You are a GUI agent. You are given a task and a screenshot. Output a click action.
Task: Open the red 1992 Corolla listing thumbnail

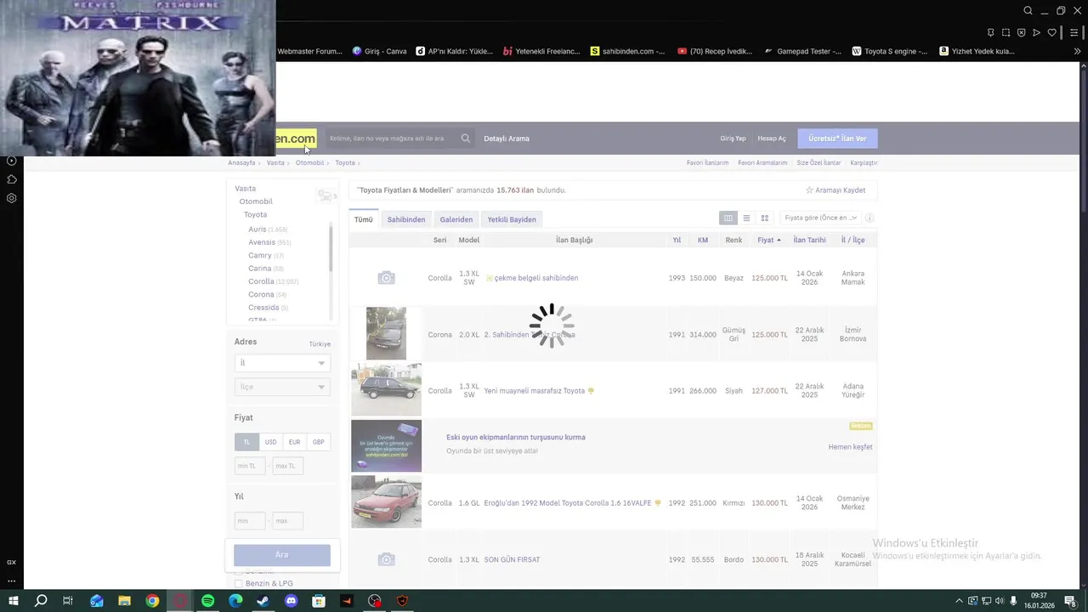(x=386, y=501)
